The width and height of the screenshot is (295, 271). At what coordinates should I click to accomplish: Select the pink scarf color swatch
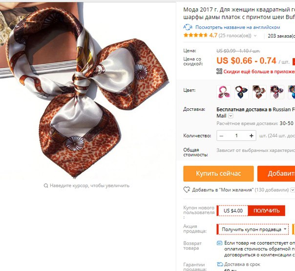point(224,92)
